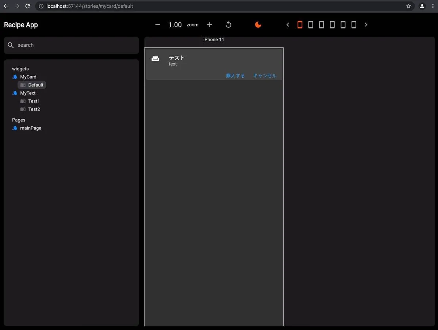Collapse the MyText widget folder
Image resolution: width=438 pixels, height=330 pixels.
click(x=27, y=93)
